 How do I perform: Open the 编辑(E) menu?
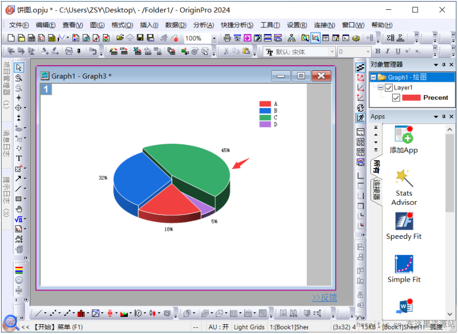(x=46, y=25)
